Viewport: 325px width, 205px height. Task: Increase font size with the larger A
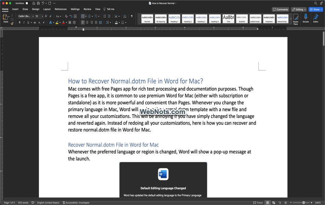coord(46,16)
